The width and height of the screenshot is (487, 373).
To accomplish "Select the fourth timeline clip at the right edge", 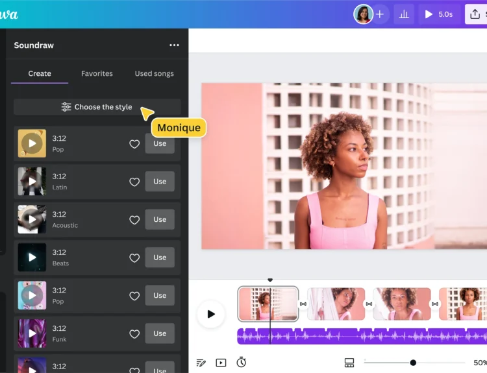I will (463, 304).
